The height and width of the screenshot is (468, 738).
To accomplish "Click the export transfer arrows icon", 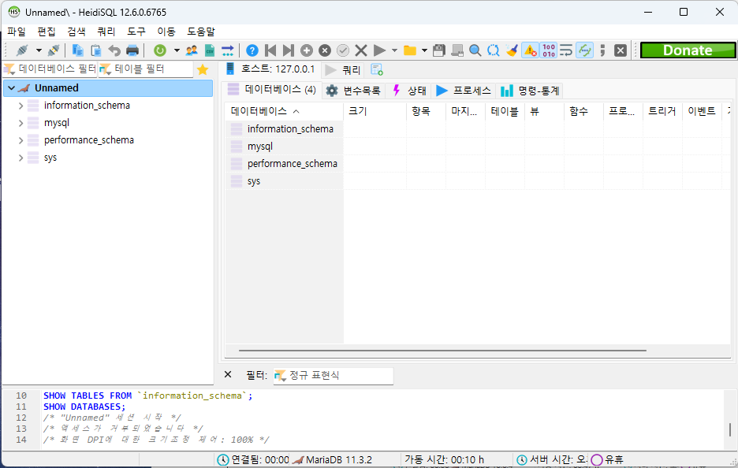I will 227,50.
